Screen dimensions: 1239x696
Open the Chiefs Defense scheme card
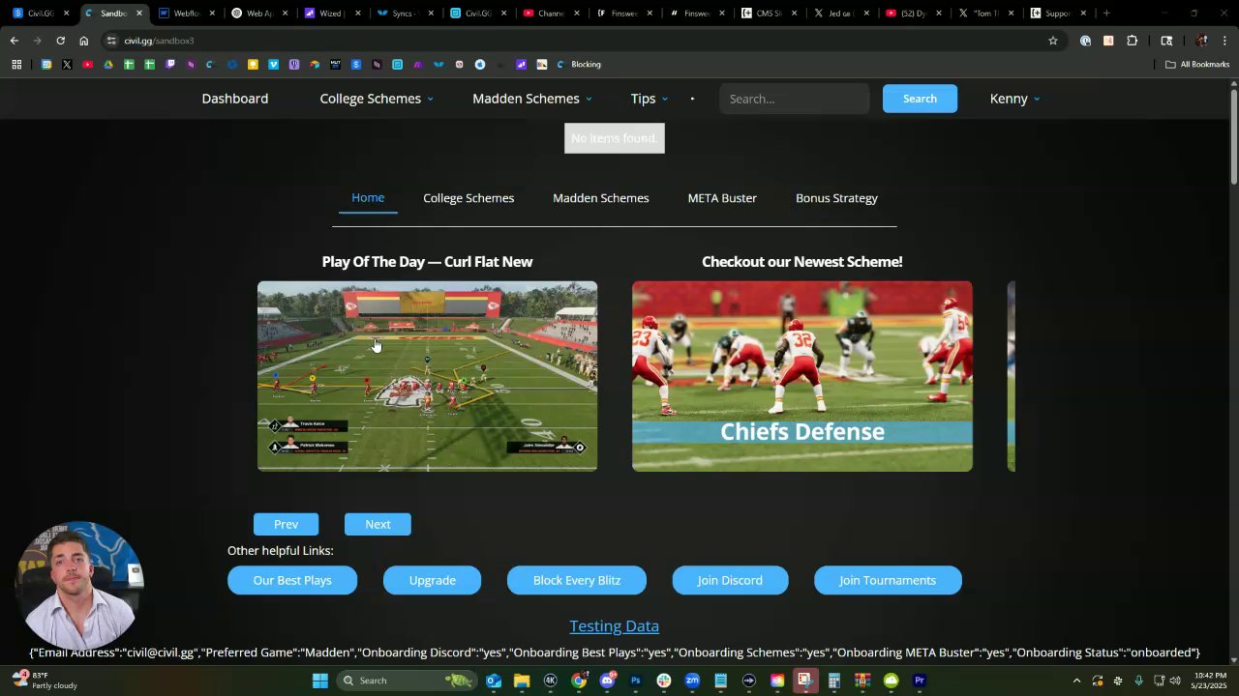[802, 376]
